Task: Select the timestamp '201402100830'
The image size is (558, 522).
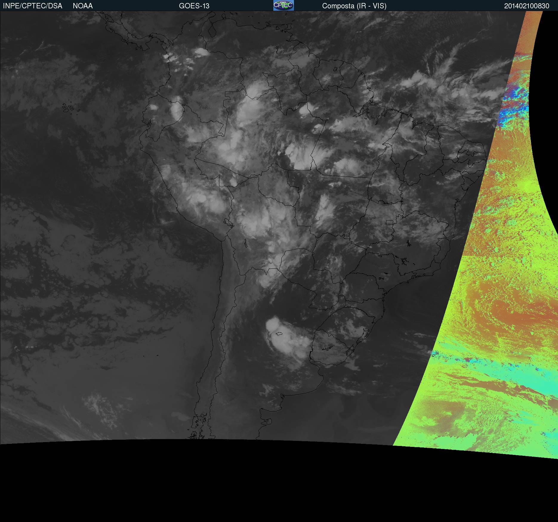Action: [x=527, y=6]
